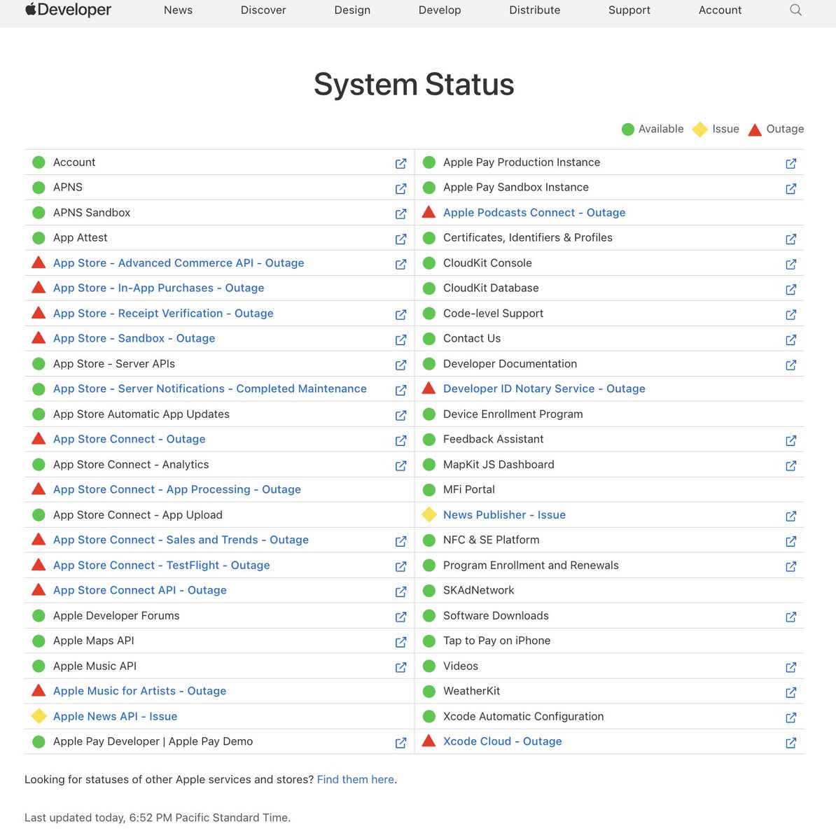The height and width of the screenshot is (840, 836).
Task: Click the 'Available' legend label
Action: point(661,129)
